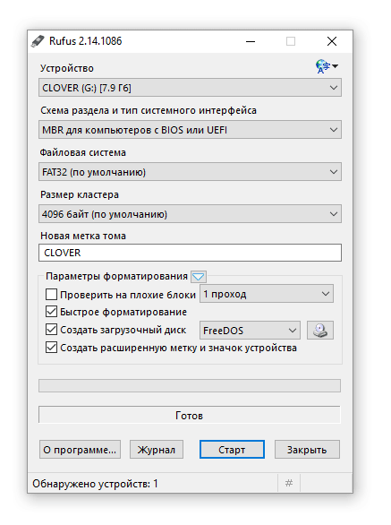Open the FreeDOS boot type dropdown
Viewport: 391px width, 525px height.
pos(250,331)
